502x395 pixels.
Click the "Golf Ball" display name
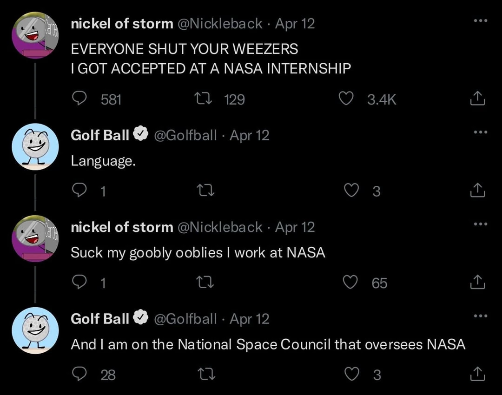coord(99,135)
